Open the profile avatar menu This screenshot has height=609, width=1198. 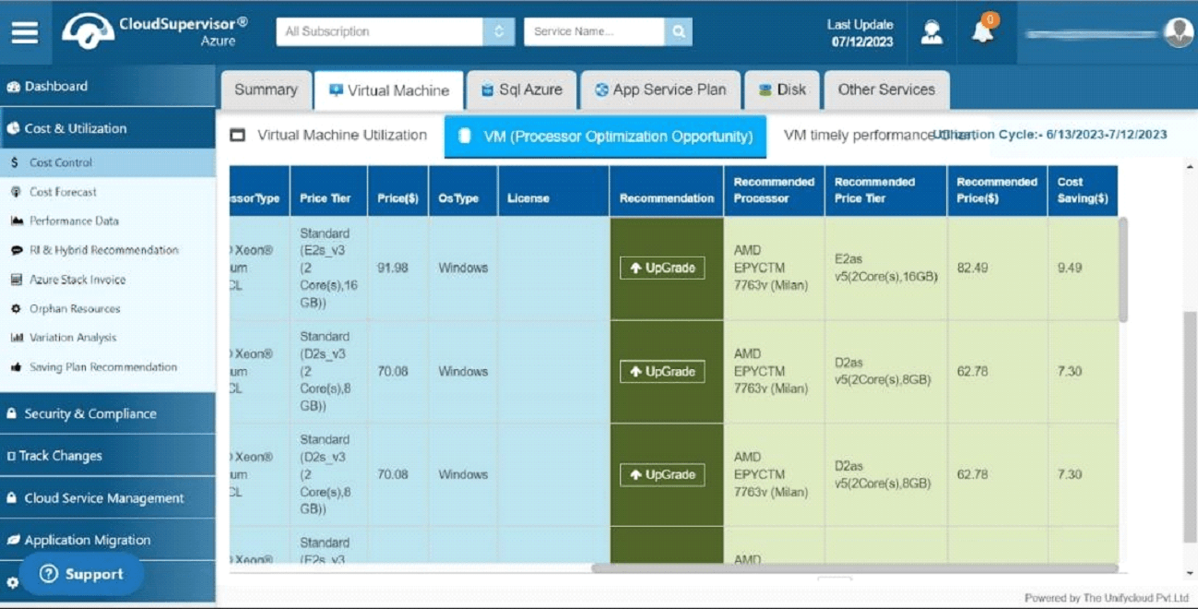click(1179, 32)
